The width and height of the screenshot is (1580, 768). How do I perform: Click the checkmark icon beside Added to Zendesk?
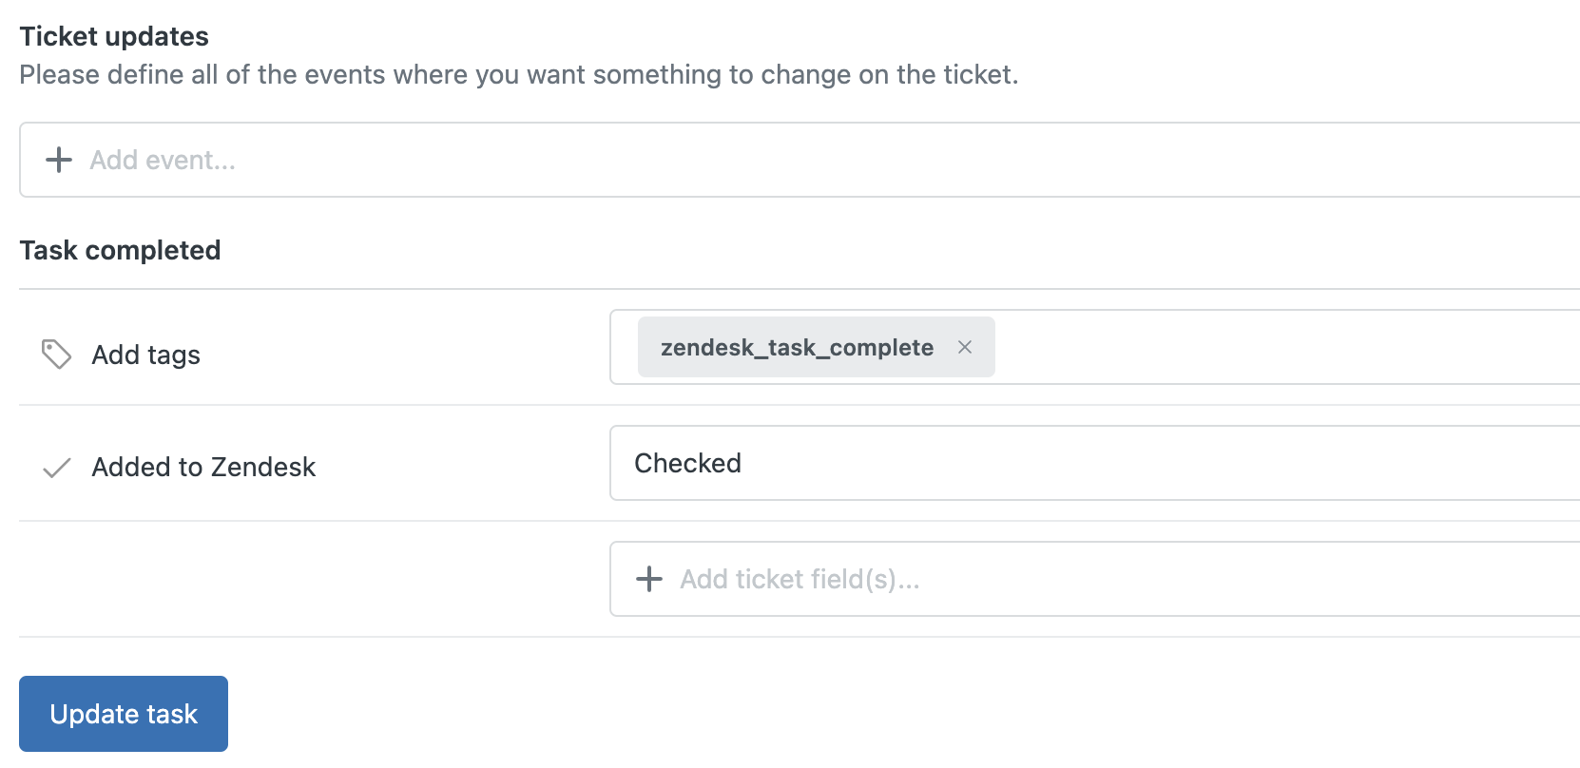(57, 468)
